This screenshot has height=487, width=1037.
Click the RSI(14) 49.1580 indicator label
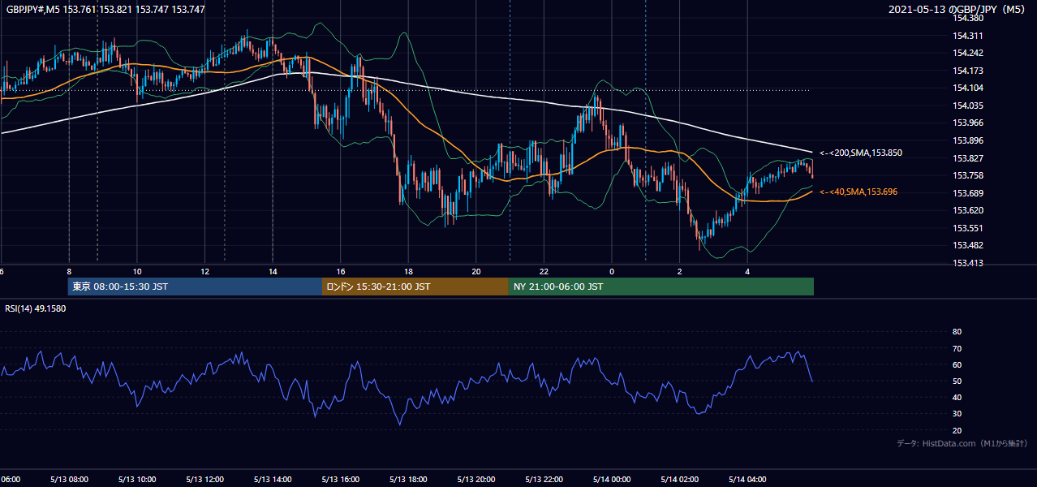36,308
